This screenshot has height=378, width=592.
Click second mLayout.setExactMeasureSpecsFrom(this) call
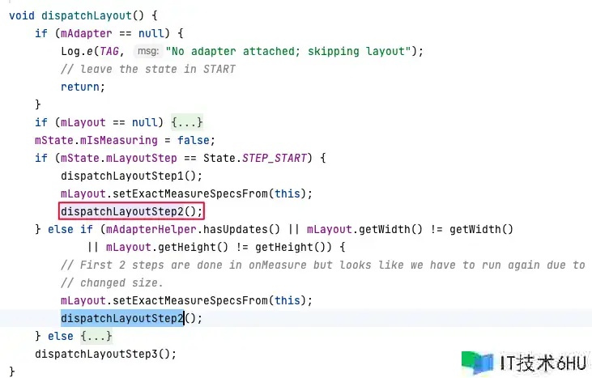pos(186,300)
